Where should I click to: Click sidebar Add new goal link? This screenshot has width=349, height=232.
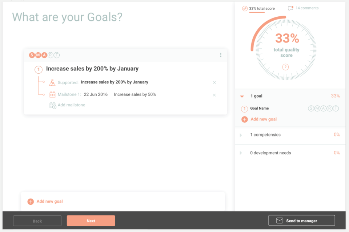coord(264,119)
